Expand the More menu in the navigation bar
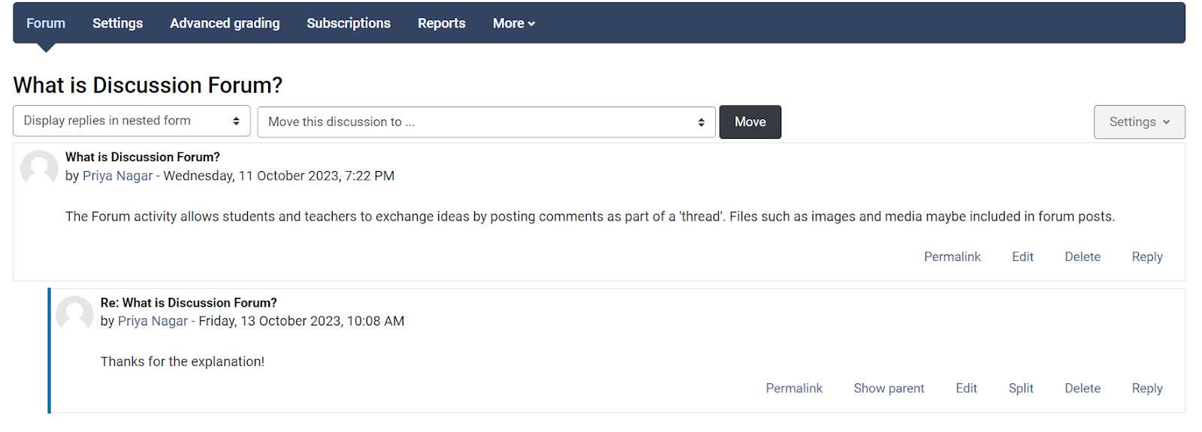Image resolution: width=1202 pixels, height=432 pixels. [x=514, y=23]
